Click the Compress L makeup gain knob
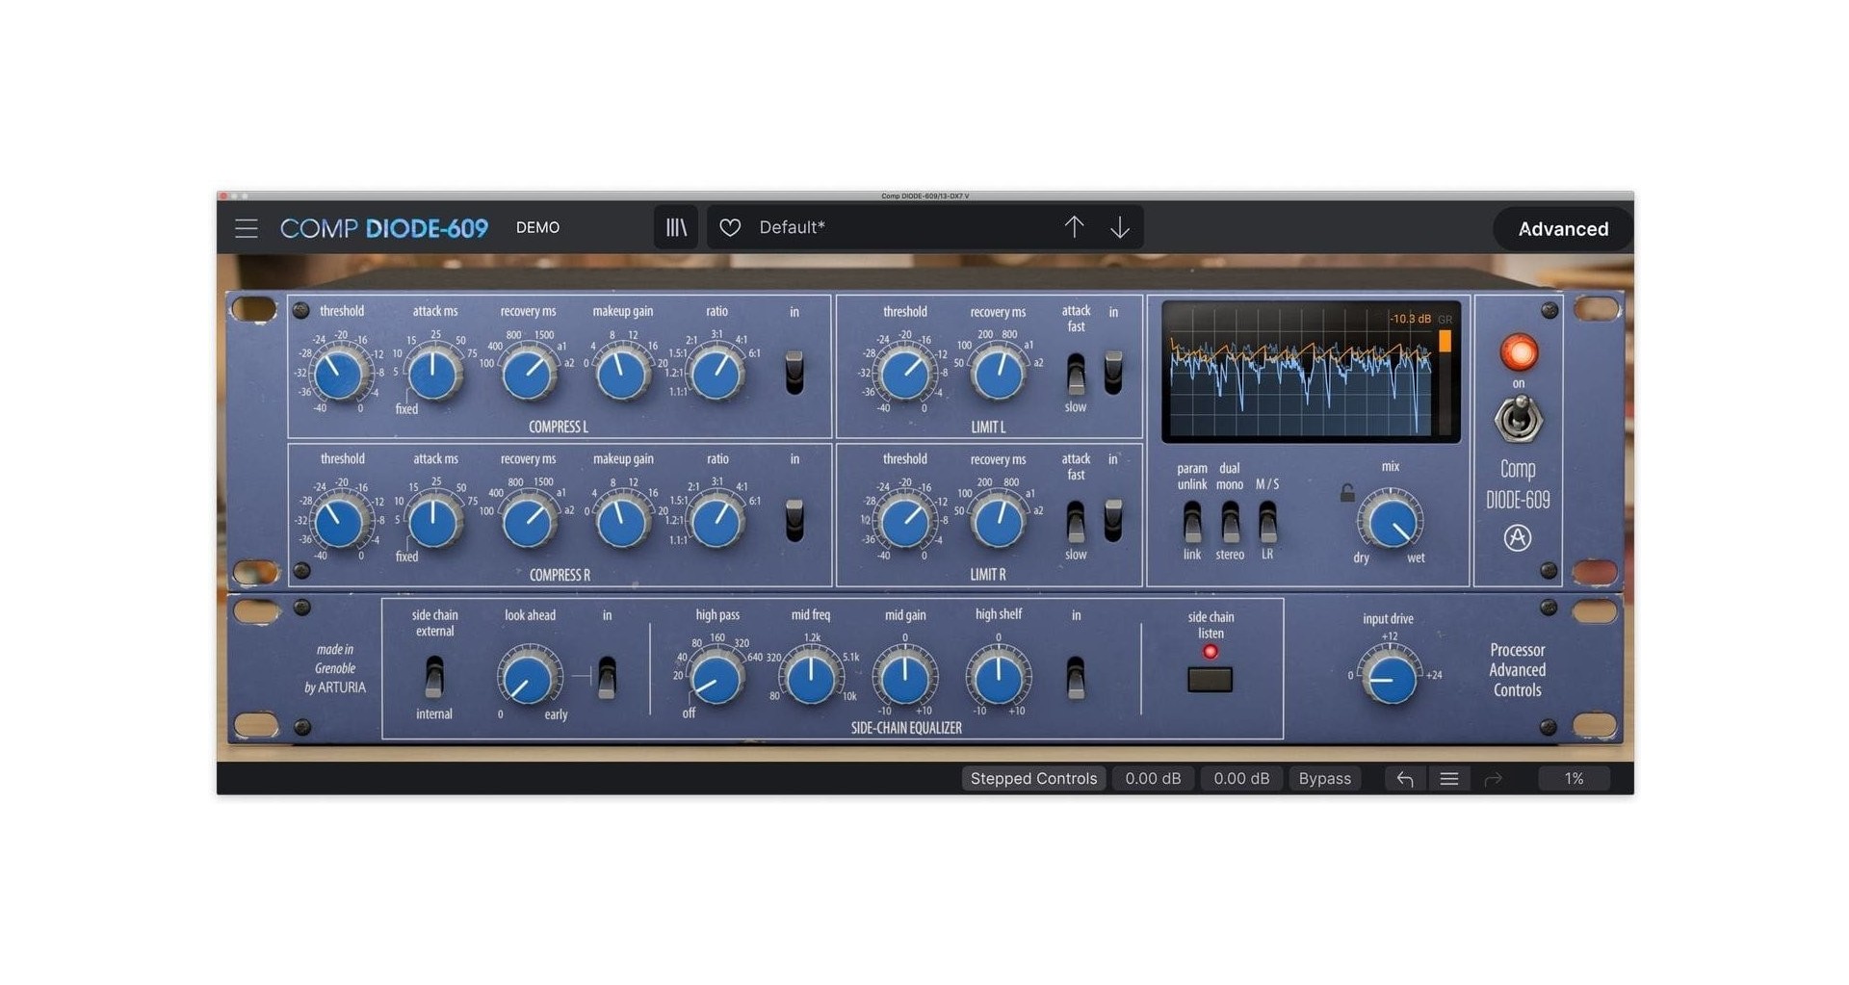 click(x=622, y=375)
